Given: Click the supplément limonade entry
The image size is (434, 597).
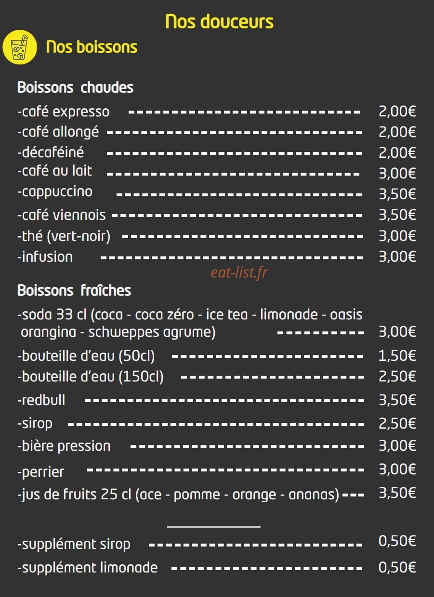Looking at the screenshot, I should coord(217,568).
